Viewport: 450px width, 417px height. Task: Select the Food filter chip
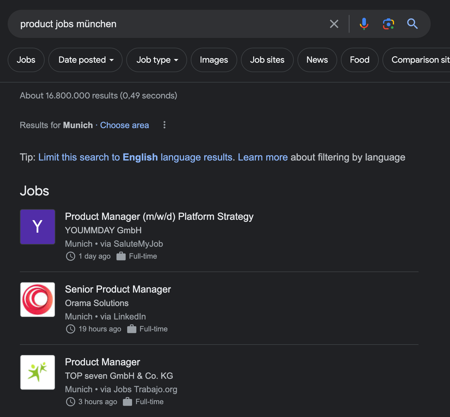tap(360, 60)
